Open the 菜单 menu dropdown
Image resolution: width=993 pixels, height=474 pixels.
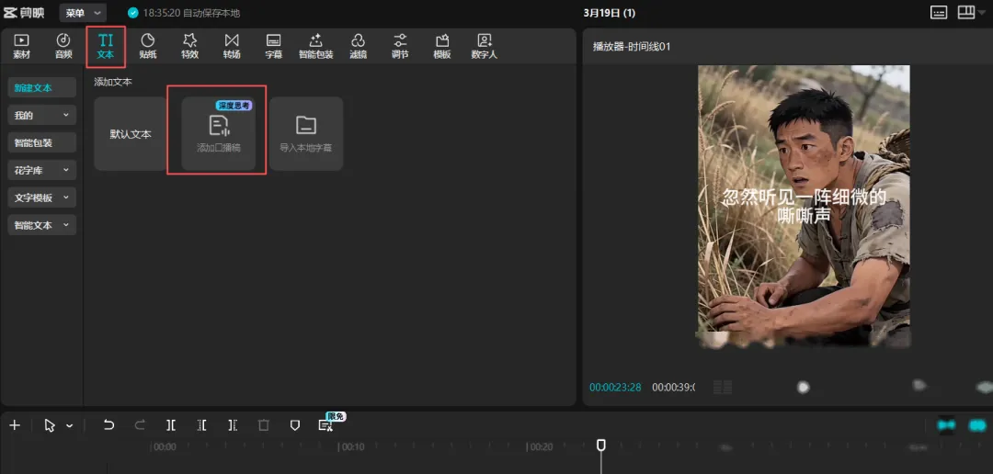click(83, 13)
